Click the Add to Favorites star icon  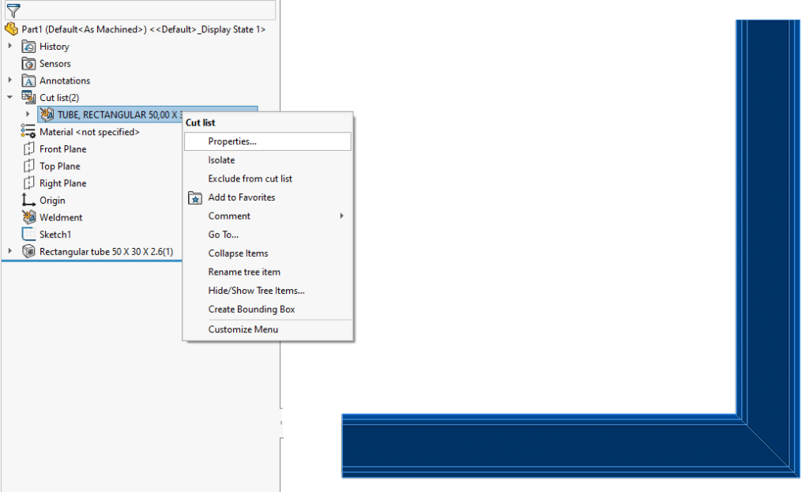tap(194, 197)
